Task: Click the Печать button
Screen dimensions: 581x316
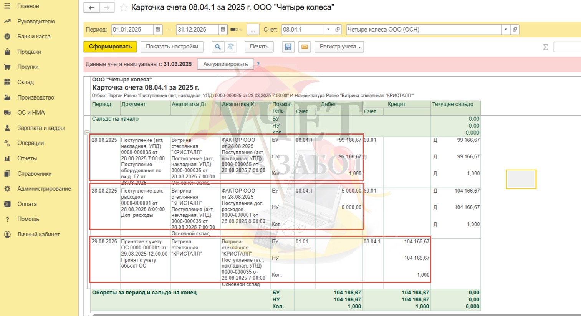Action: [259, 47]
